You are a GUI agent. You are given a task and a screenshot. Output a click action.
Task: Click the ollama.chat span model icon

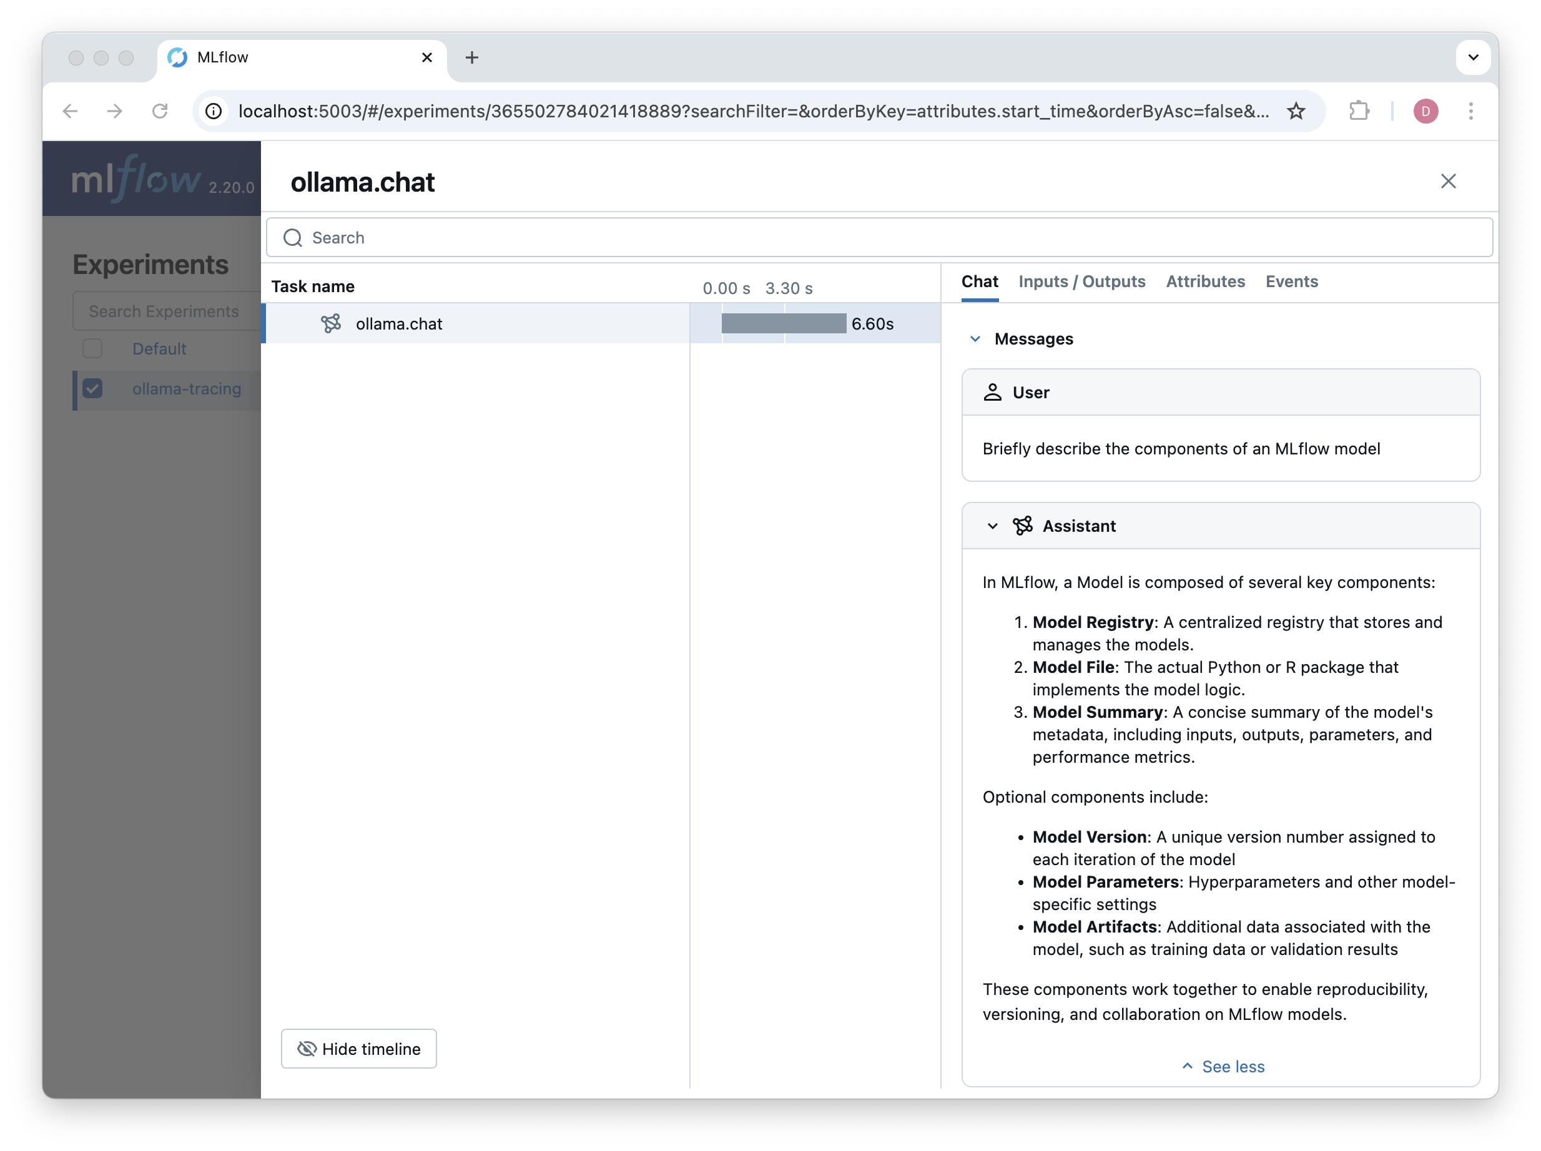[x=330, y=324]
